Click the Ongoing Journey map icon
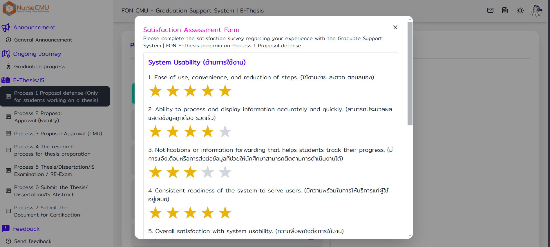The height and width of the screenshot is (247, 550). pyautogui.click(x=6, y=54)
